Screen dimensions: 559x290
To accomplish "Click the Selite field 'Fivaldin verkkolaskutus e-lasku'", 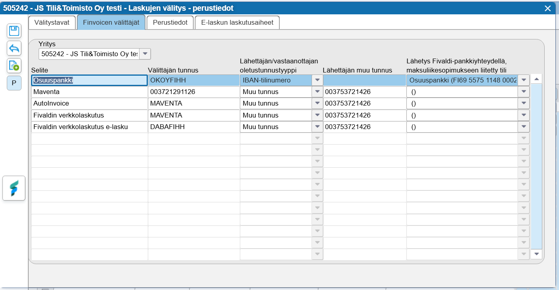I will pyautogui.click(x=89, y=127).
